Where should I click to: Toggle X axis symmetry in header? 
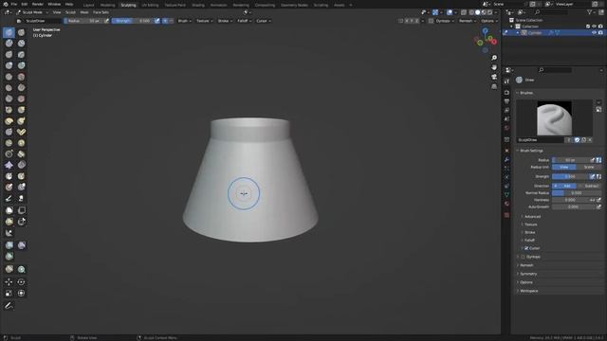pos(407,21)
